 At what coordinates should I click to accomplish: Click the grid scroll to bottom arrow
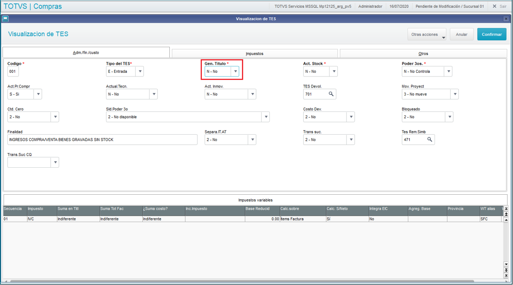pos(506,275)
